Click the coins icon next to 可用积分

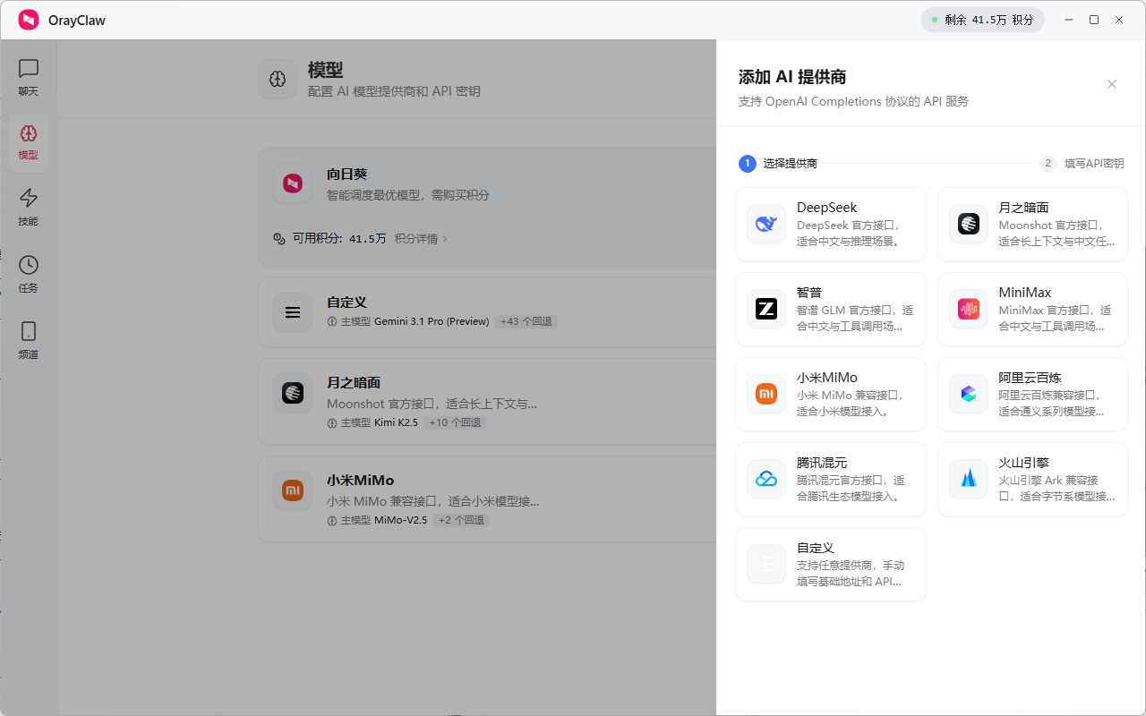279,239
